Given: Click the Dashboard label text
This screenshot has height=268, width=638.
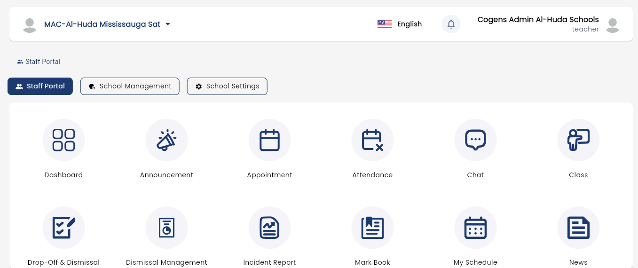Looking at the screenshot, I should tap(63, 175).
